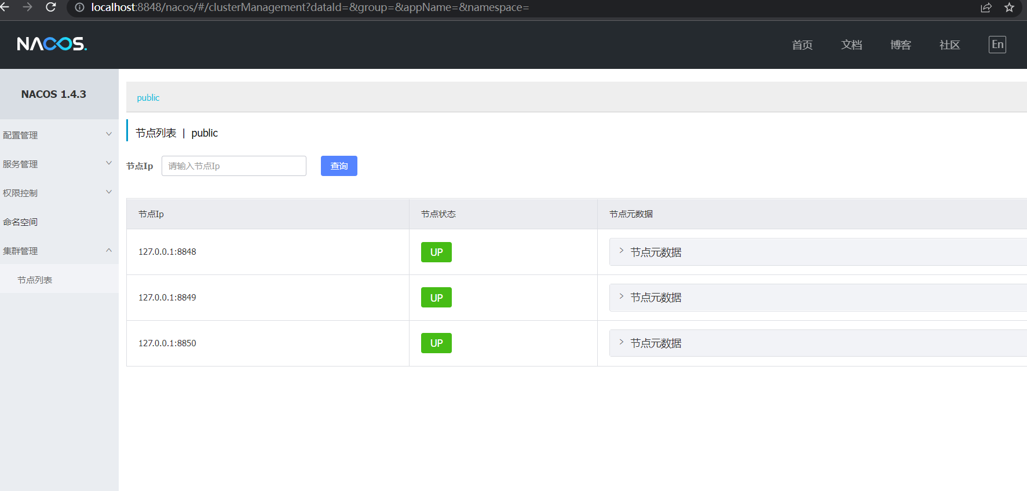The width and height of the screenshot is (1027, 491).
Task: Focus the 节点Ip search input field
Action: [x=234, y=166]
